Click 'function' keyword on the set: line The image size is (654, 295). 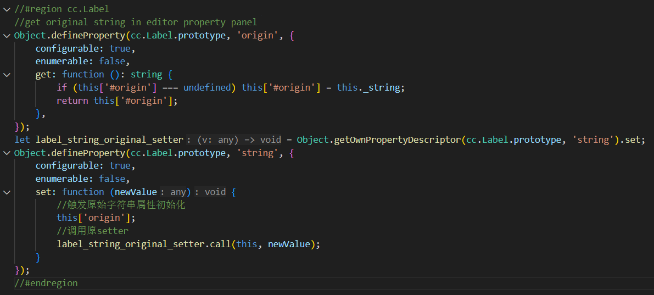point(83,192)
